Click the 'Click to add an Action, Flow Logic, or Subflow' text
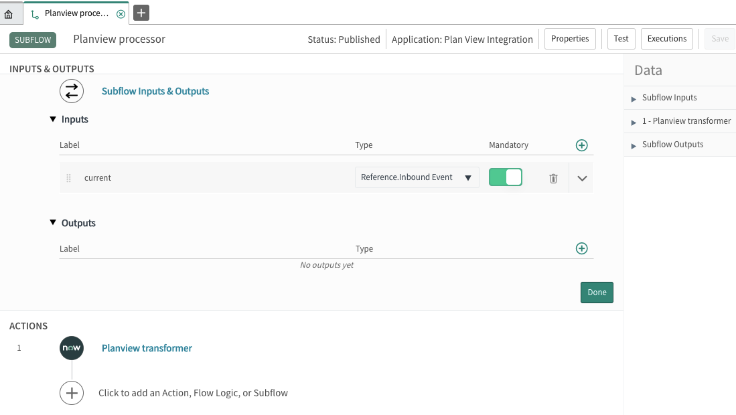Image resolution: width=736 pixels, height=415 pixels. click(193, 393)
